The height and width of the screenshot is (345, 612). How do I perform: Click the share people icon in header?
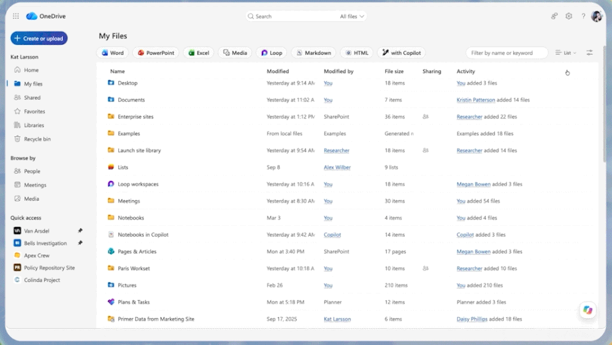pos(554,16)
